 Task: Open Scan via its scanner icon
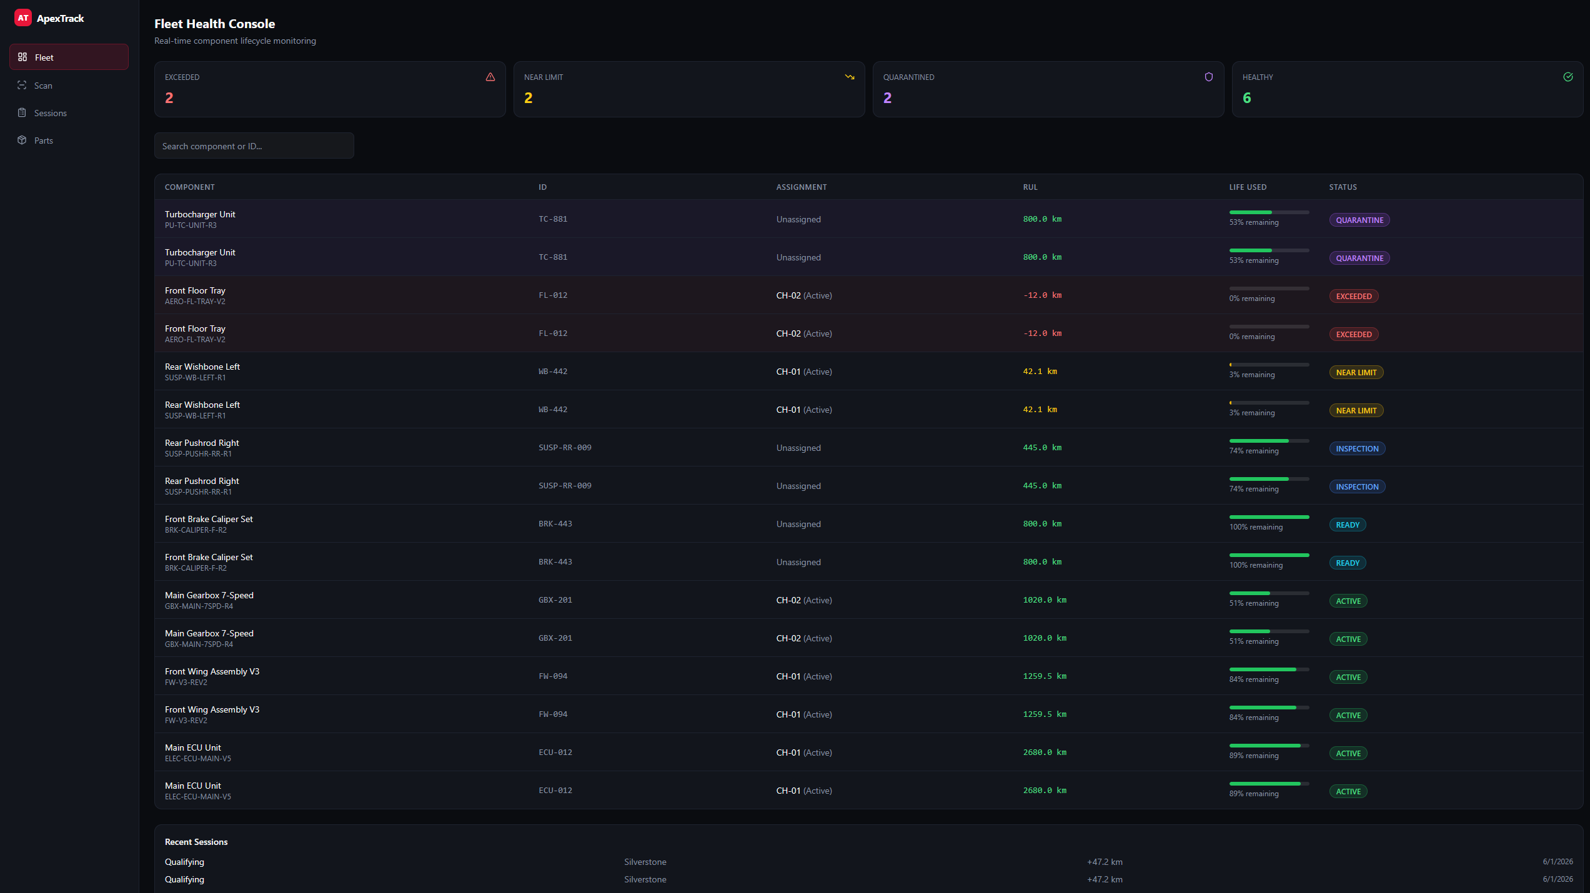[x=22, y=85]
